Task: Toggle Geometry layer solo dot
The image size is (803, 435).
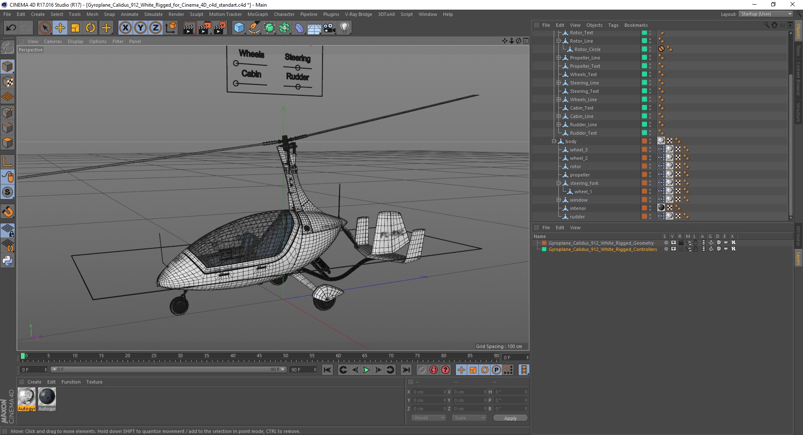Action: tap(666, 243)
